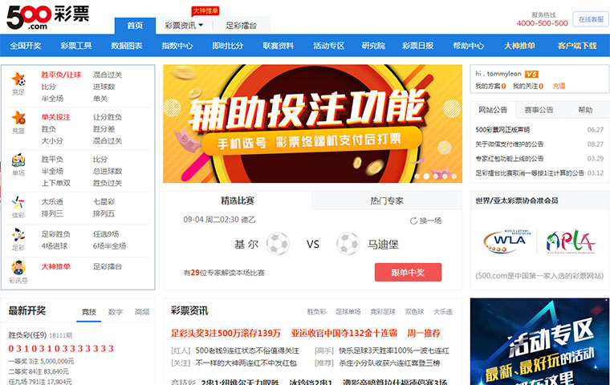Viewport: 610px width, 385px height.
Task: Filter news by 双色球
Action: coord(414,311)
